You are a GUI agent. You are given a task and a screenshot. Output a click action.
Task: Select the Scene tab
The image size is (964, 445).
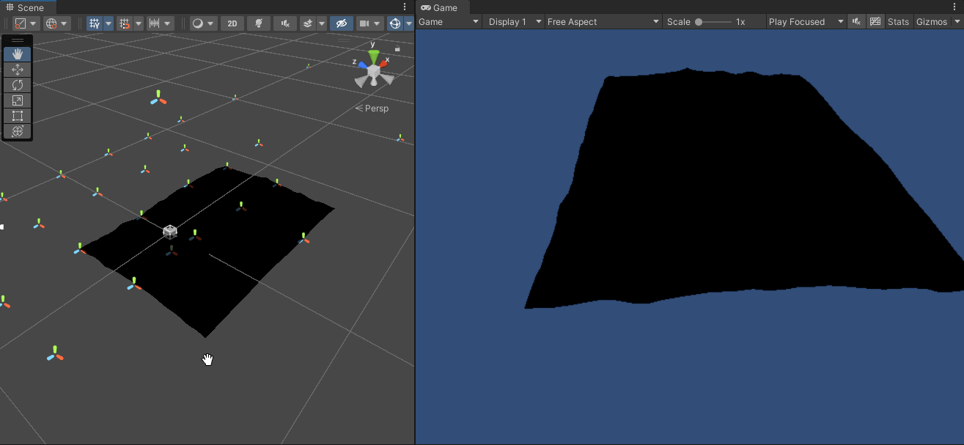click(x=29, y=8)
